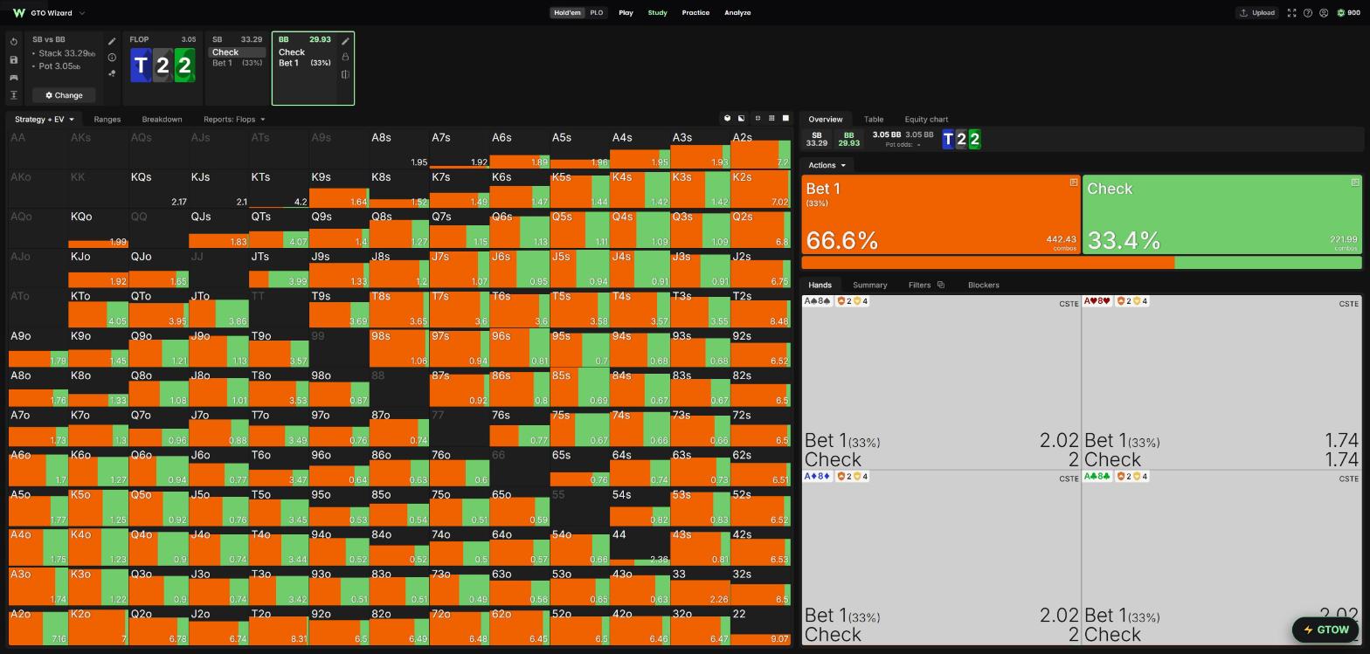Select the half-filled square view toggle

742,119
